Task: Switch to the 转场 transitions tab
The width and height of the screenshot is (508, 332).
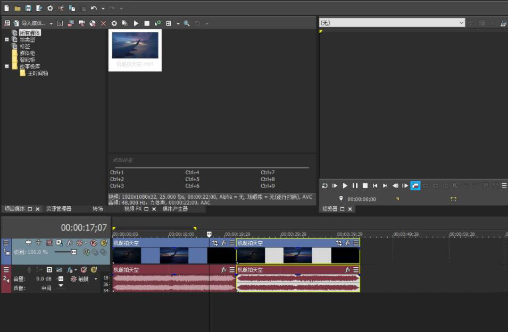Action: click(98, 209)
